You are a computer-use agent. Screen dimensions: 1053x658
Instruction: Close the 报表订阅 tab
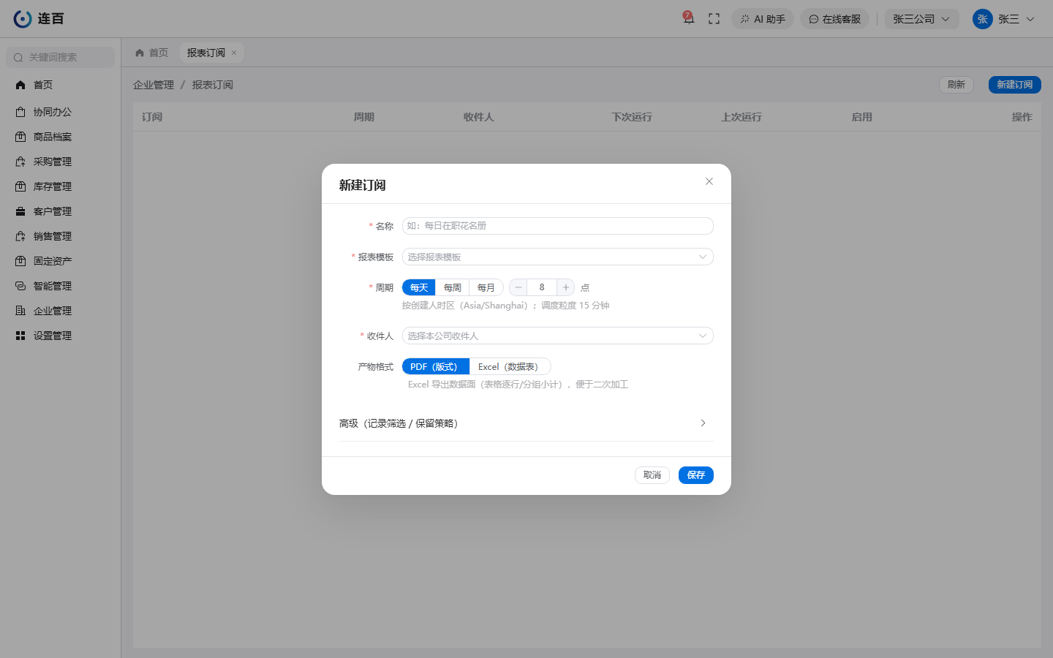coord(234,53)
